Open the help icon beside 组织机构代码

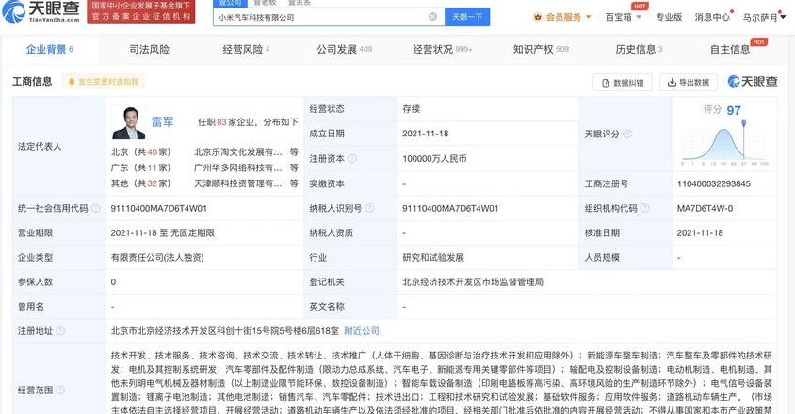(x=645, y=208)
